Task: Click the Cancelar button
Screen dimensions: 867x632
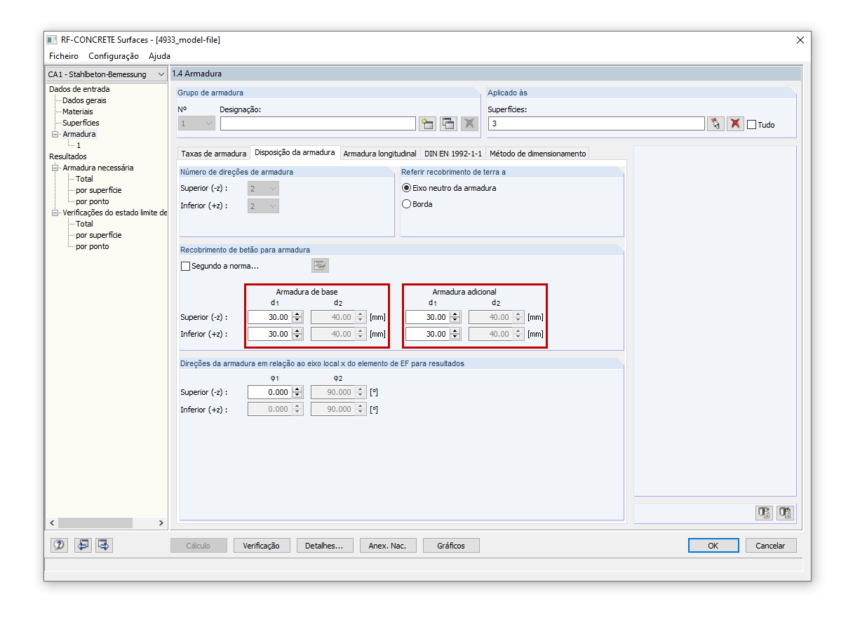Action: 771,546
